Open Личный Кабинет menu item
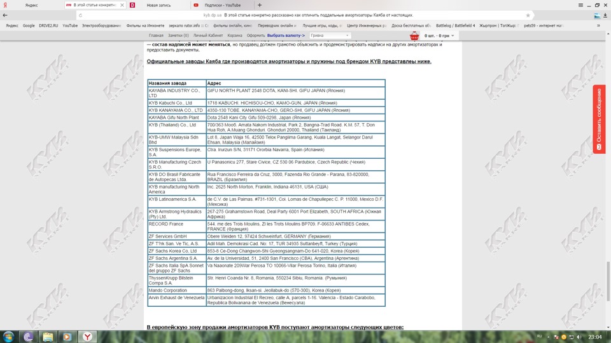This screenshot has width=611, height=343. (208, 36)
